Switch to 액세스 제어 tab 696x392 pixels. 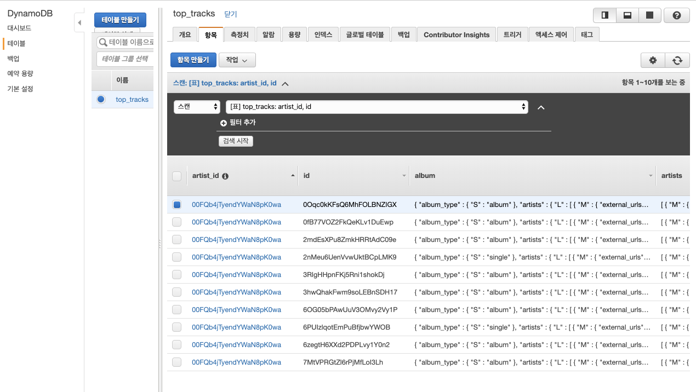551,34
